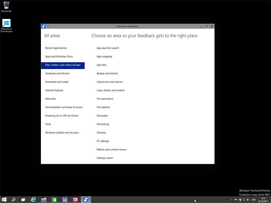
Task: Open the title bar options menu next to app icon
Action: [x=48, y=26]
